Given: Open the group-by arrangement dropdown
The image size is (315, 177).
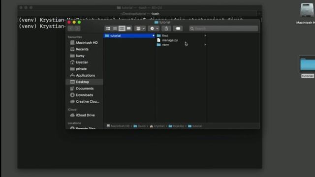Looking at the screenshot, I should pyautogui.click(x=140, y=29).
